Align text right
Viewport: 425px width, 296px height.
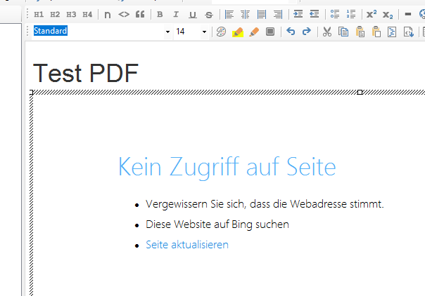(278, 14)
